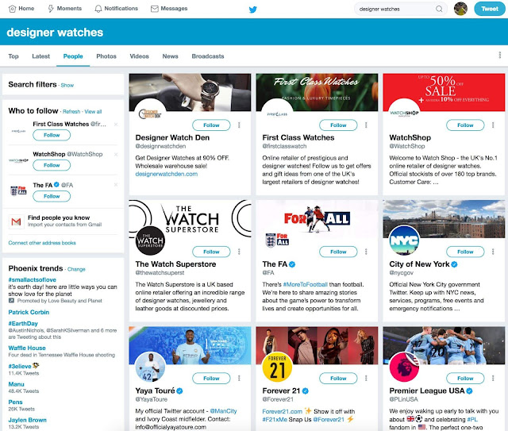Switch to the Videos tab
The image size is (508, 431).
pyautogui.click(x=140, y=56)
